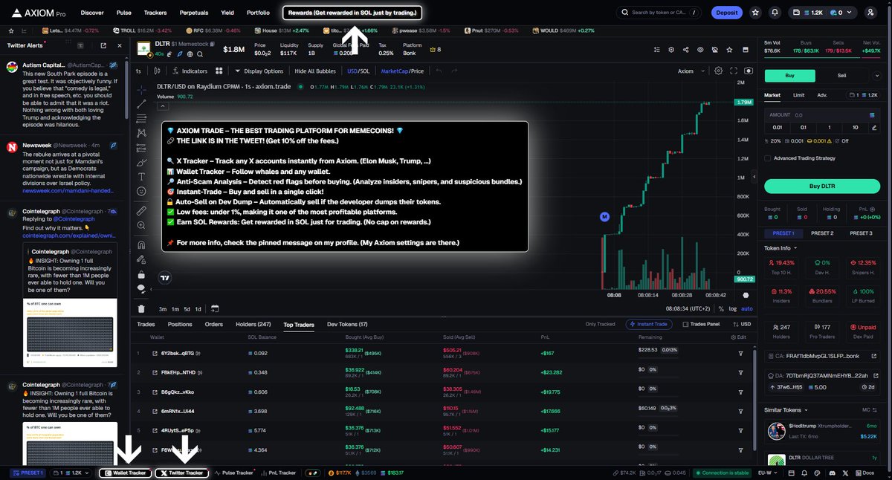Filter wallet 6Y2bsk...qBTG row

pos(740,354)
